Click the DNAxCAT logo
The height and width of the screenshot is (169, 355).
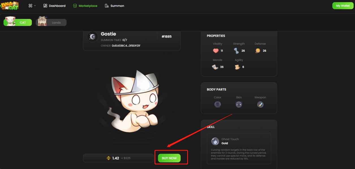tap(10, 5)
